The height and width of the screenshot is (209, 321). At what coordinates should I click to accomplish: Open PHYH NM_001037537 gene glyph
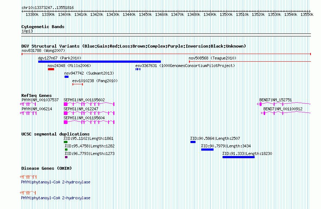tap(28, 104)
